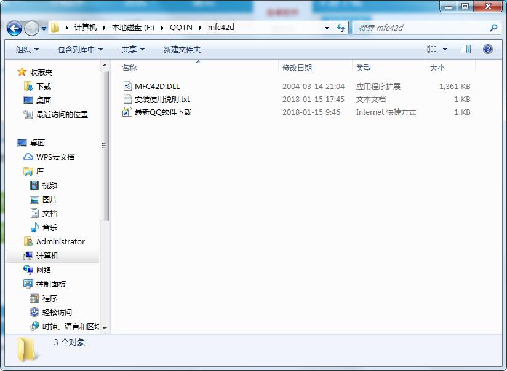Screen dimensions: 507x371
Task: Open the recent pages dropdown arrow
Action: tap(44, 29)
